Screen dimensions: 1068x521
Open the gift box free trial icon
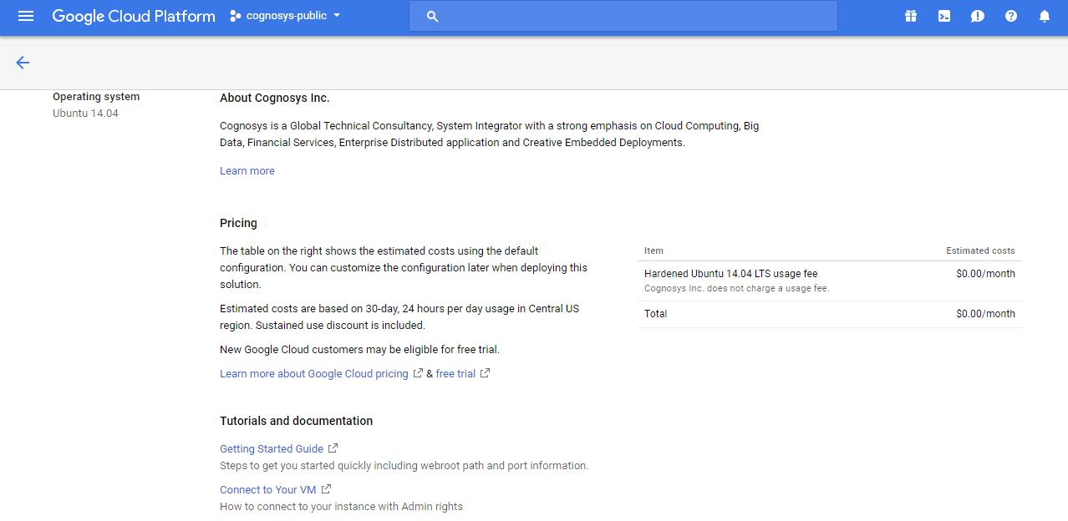911,16
